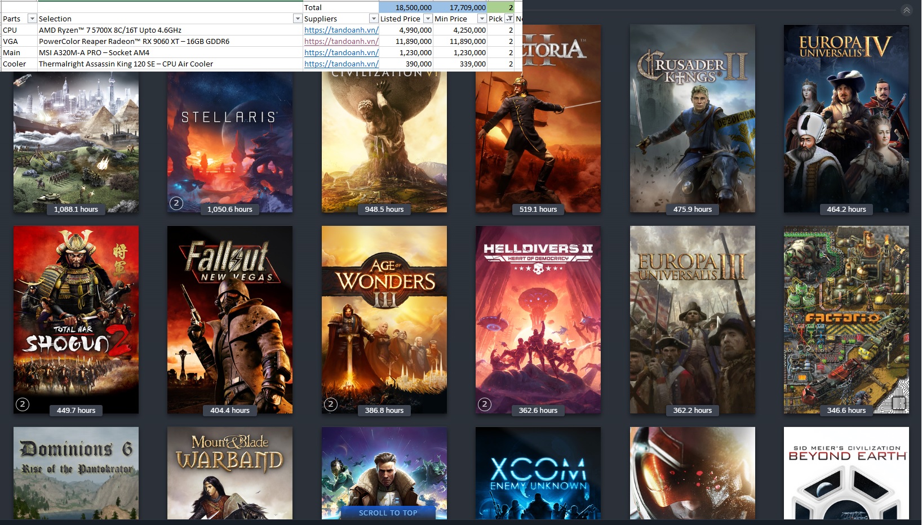The height and width of the screenshot is (525, 922).
Task: Select the min price cell 4,250,000
Action: (460, 30)
